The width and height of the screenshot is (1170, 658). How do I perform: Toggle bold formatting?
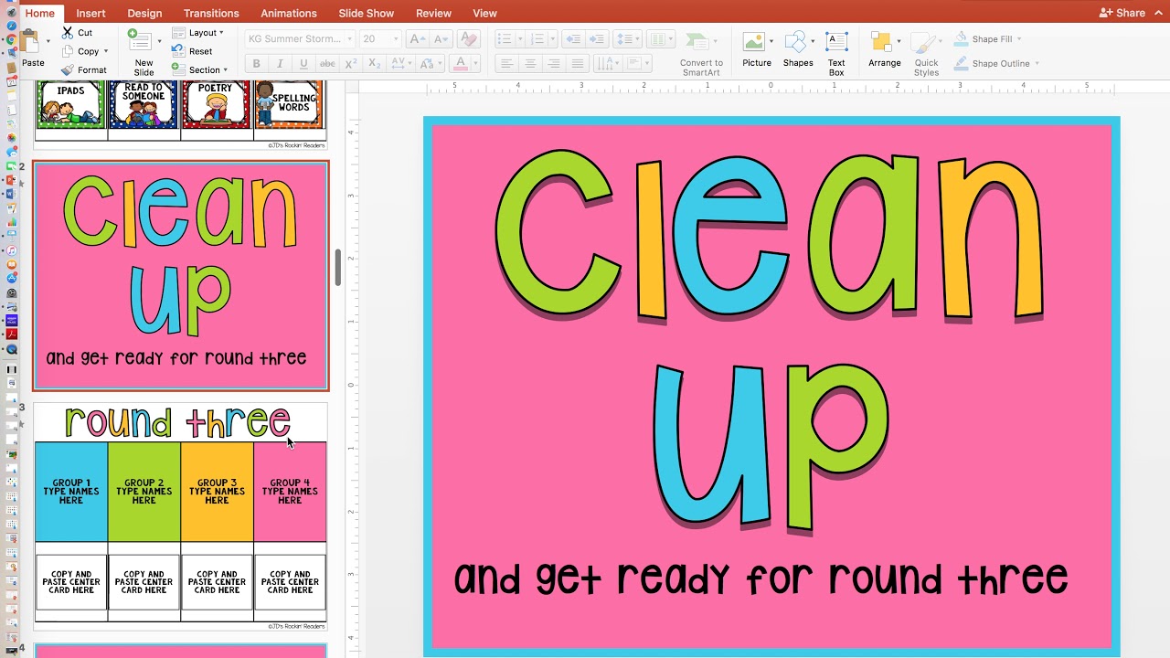coord(256,64)
